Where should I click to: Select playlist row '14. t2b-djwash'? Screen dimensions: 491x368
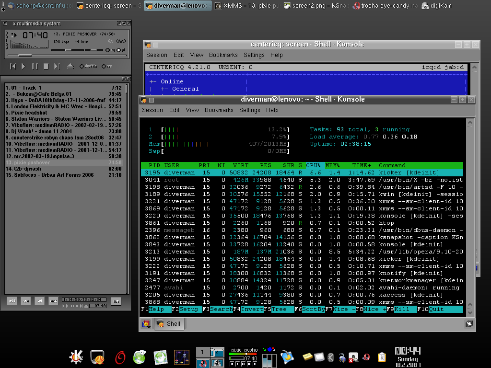tap(64, 169)
